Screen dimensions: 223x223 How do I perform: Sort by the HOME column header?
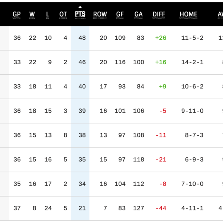[x=188, y=14]
